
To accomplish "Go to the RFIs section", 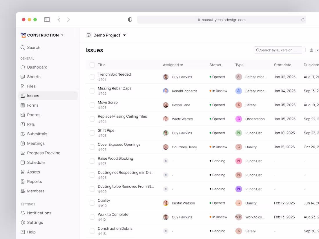I will tap(31, 124).
